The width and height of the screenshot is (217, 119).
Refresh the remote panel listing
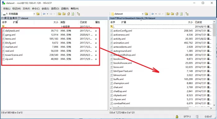(181, 14)
